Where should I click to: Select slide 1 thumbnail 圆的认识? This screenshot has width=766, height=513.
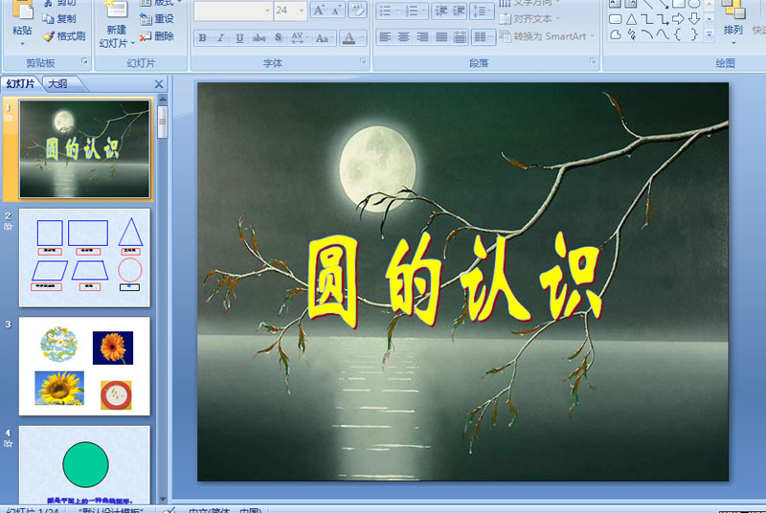click(x=84, y=149)
